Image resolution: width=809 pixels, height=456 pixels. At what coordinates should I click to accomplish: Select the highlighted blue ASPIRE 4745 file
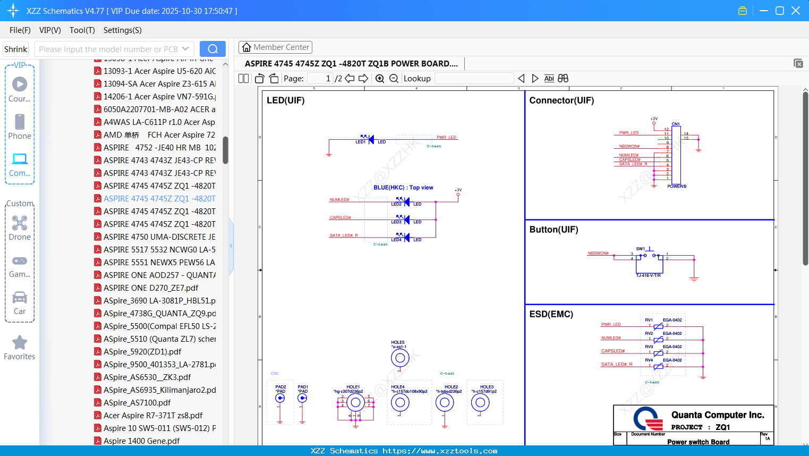tap(155, 199)
